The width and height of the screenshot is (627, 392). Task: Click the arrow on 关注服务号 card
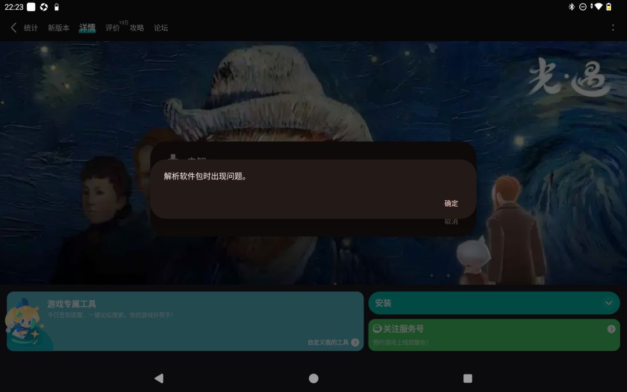(x=611, y=329)
